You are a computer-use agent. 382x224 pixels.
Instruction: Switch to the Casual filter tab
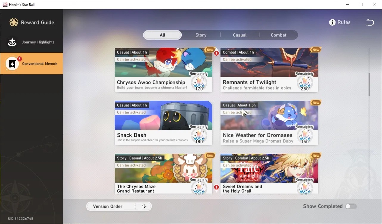coord(240,35)
